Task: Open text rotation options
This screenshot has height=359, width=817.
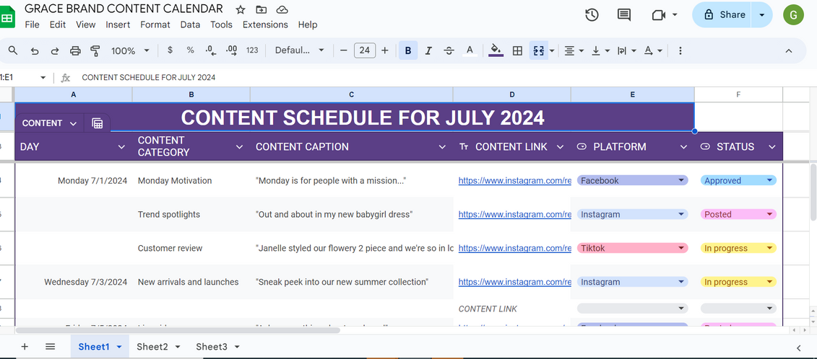Action: [x=652, y=50]
